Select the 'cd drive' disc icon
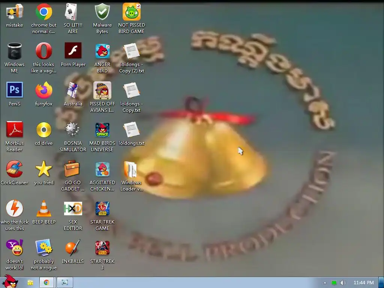Viewport: 384px width, 288px height. (43, 130)
